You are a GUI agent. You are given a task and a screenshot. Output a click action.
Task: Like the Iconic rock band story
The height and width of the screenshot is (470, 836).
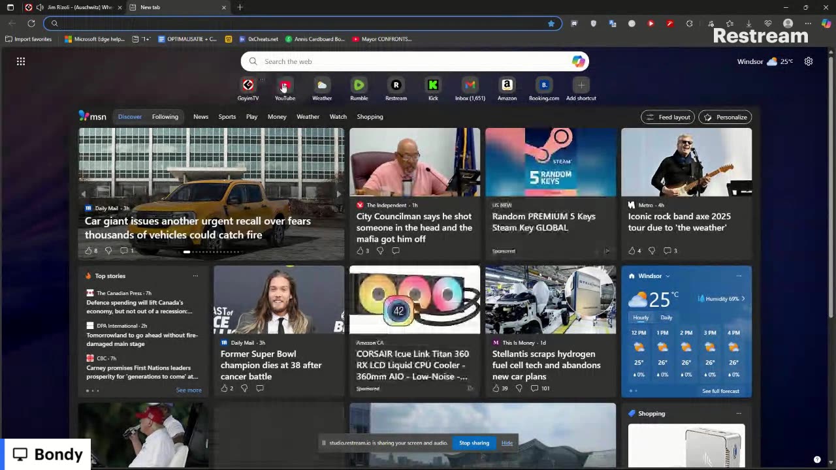[632, 251]
